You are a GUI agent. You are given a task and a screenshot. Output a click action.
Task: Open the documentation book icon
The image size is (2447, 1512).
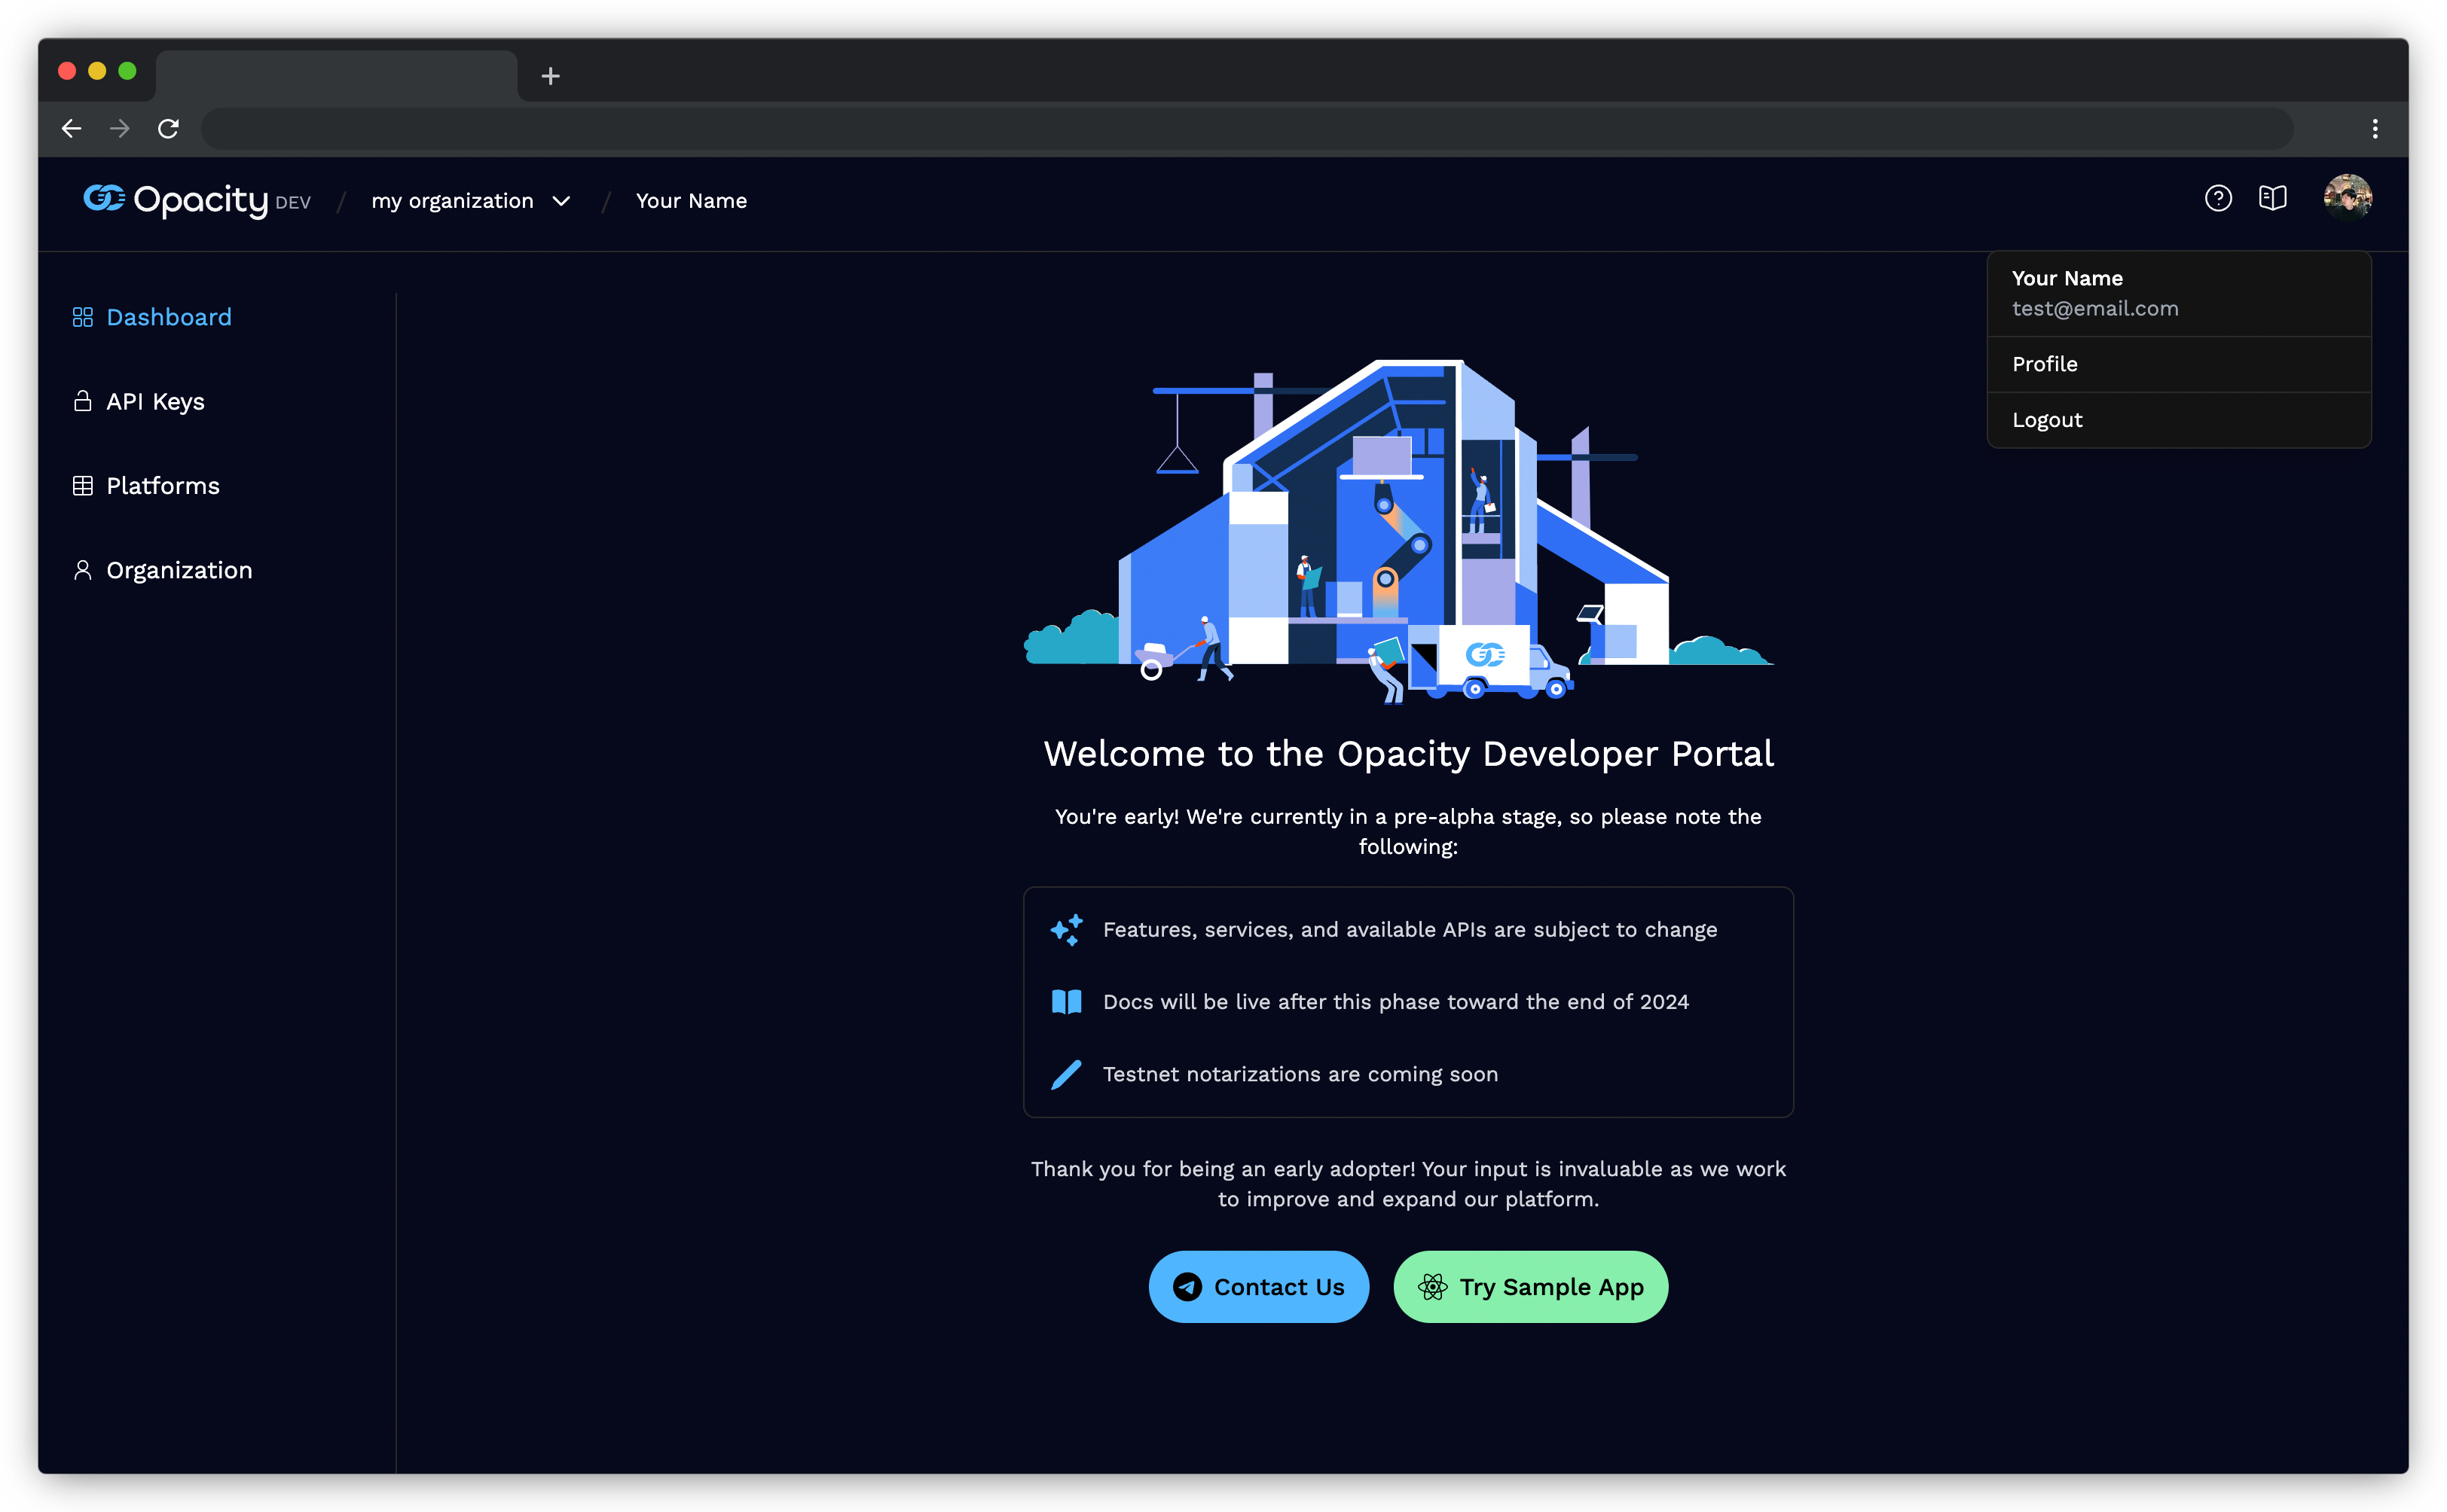(2273, 198)
